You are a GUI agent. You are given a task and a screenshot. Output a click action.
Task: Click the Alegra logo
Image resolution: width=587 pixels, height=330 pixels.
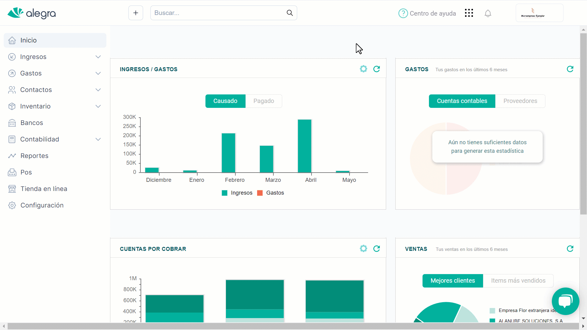[31, 13]
